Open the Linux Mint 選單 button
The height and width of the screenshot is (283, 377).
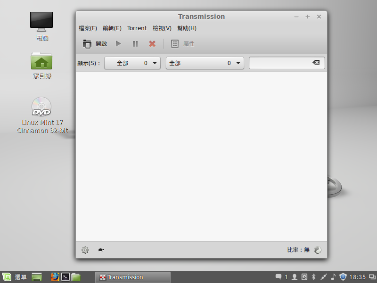pyautogui.click(x=14, y=277)
